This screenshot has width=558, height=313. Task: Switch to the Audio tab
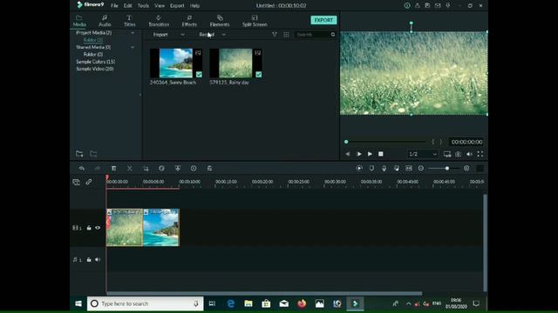click(x=105, y=21)
